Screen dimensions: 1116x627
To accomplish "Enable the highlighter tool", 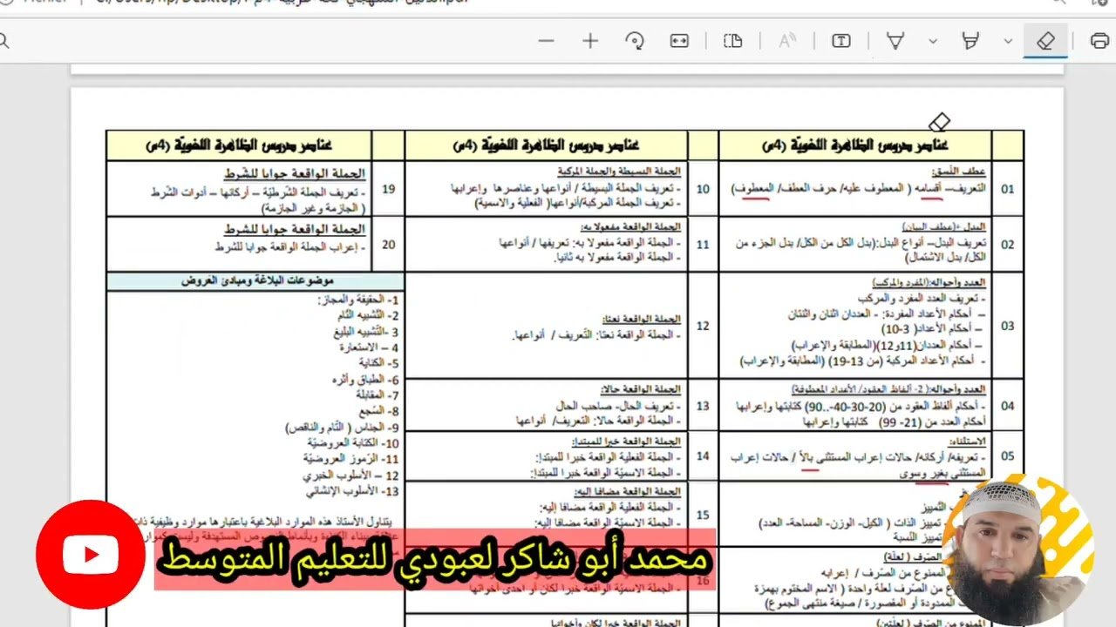I will coord(970,41).
